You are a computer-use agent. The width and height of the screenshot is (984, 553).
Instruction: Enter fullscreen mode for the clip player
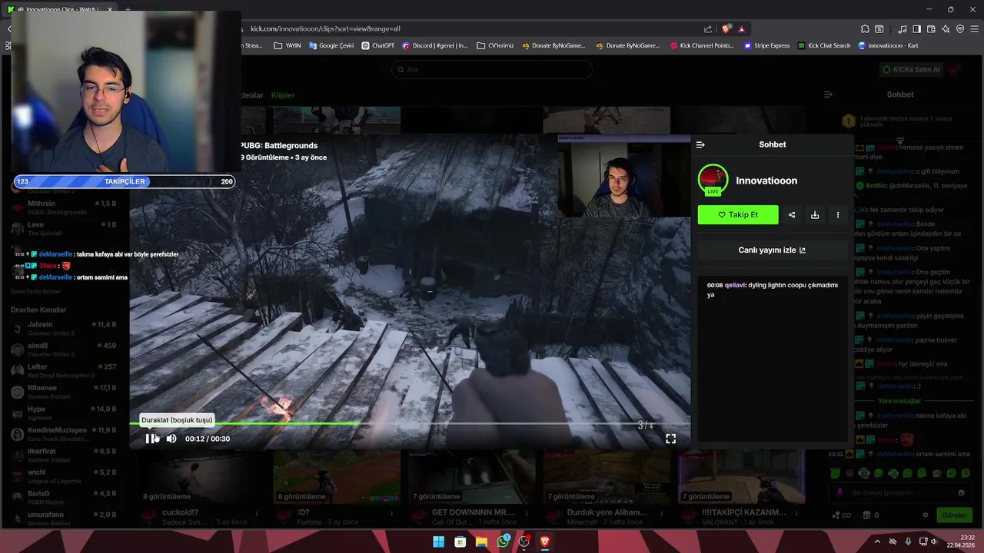click(670, 439)
